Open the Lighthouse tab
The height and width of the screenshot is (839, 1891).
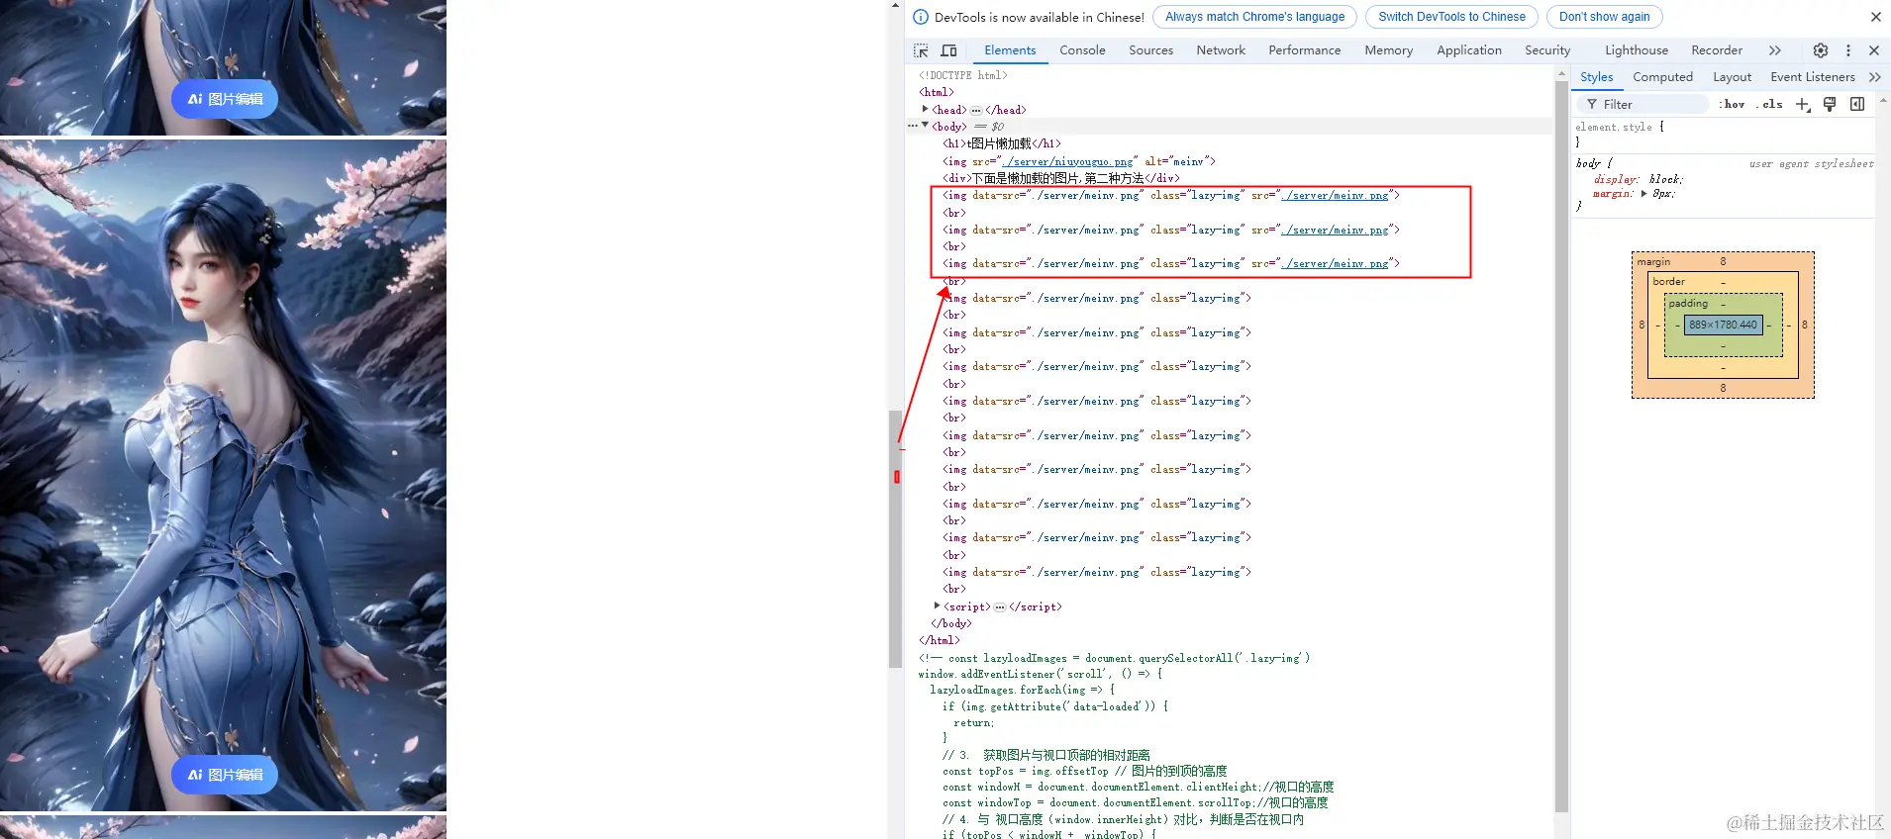[x=1637, y=50]
